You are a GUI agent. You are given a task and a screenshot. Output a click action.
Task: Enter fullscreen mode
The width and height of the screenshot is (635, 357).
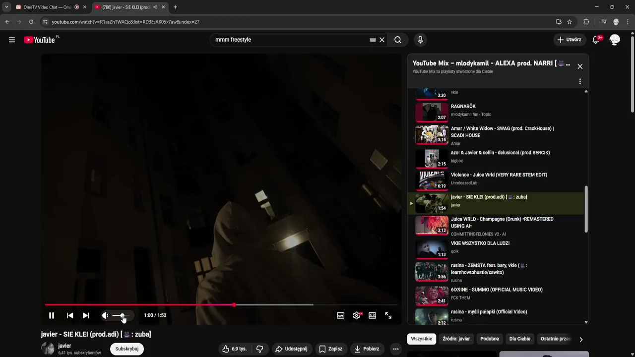click(388, 315)
